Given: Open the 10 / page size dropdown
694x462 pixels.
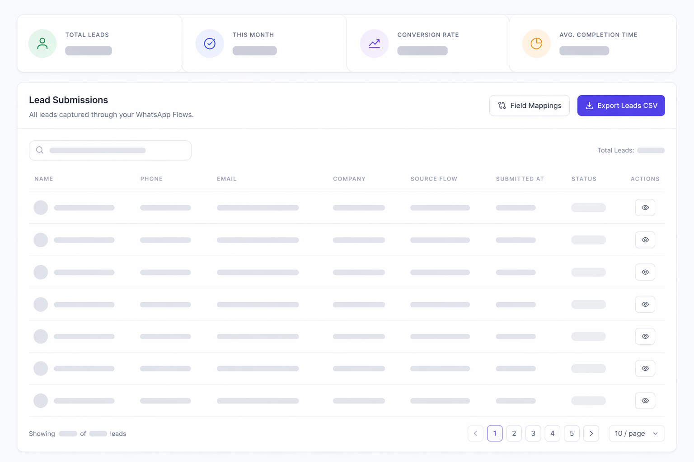Looking at the screenshot, I should coord(637,434).
